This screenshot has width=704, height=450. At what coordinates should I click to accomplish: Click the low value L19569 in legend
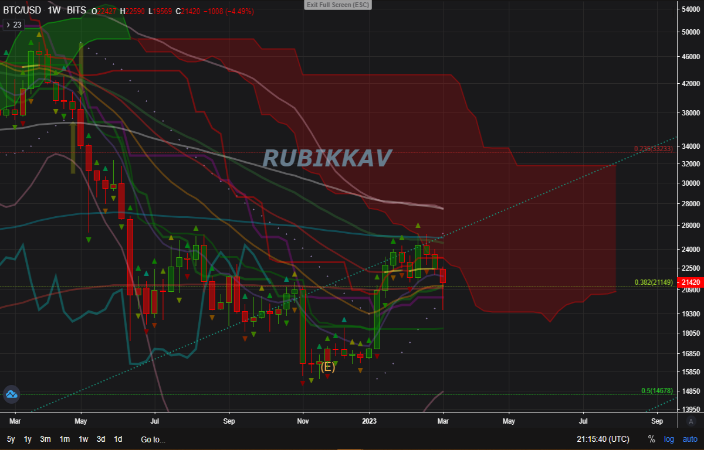pos(159,11)
